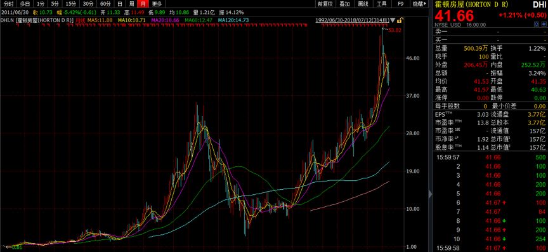This screenshot has height=252, width=548.
Task: Switch to the 分时 intraday tab
Action: tap(8, 4)
